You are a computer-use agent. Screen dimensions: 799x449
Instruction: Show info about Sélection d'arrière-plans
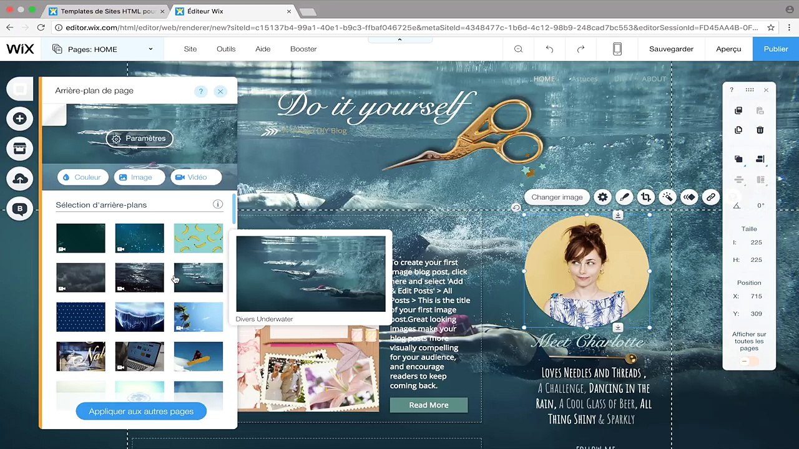pos(218,205)
